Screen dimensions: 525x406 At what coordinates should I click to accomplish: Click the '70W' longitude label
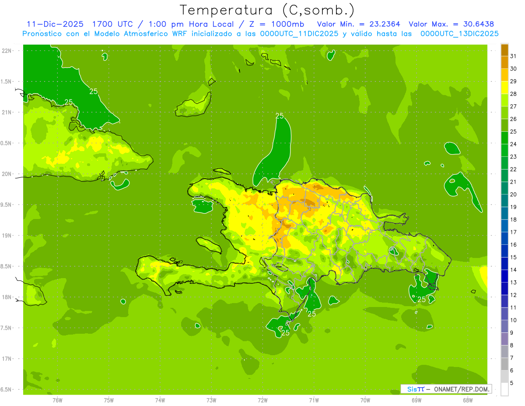[365, 400]
